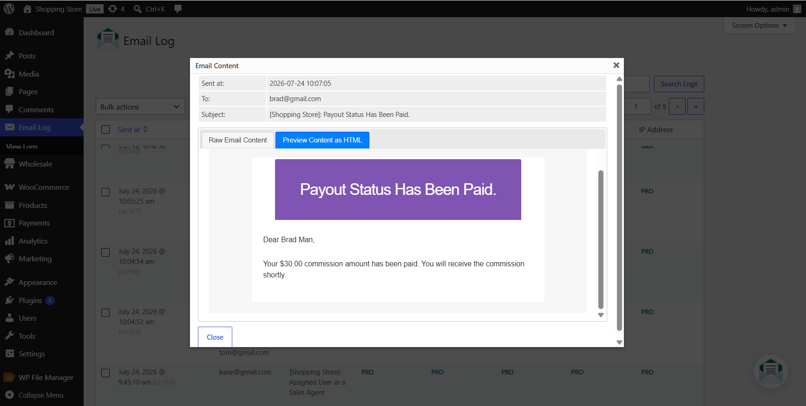The image size is (806, 406).
Task: Click the Live status badge
Action: coord(95,9)
